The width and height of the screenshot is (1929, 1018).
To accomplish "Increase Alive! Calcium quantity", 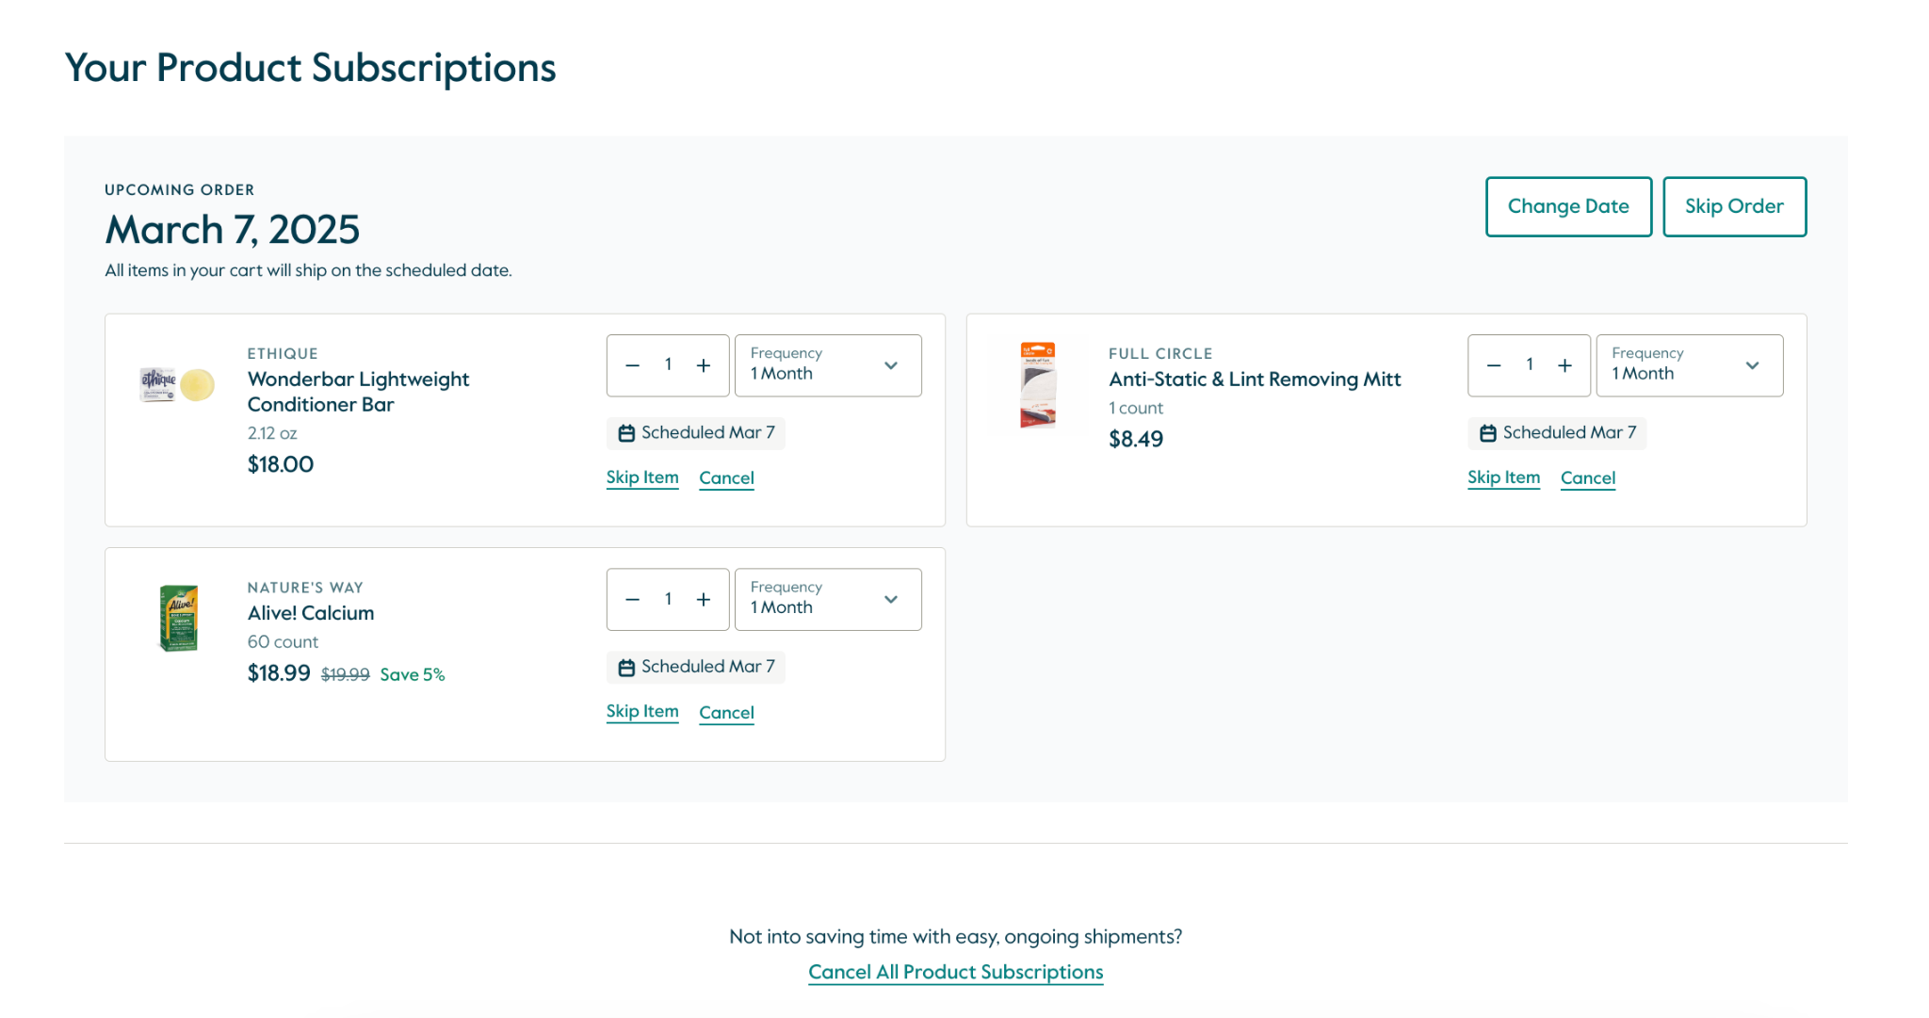I will tap(704, 599).
